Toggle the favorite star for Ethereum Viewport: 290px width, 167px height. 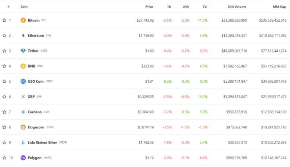click(4, 36)
